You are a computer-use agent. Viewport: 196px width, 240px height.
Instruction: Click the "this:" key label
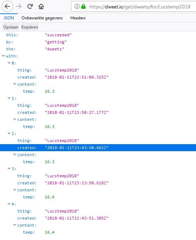[12, 35]
